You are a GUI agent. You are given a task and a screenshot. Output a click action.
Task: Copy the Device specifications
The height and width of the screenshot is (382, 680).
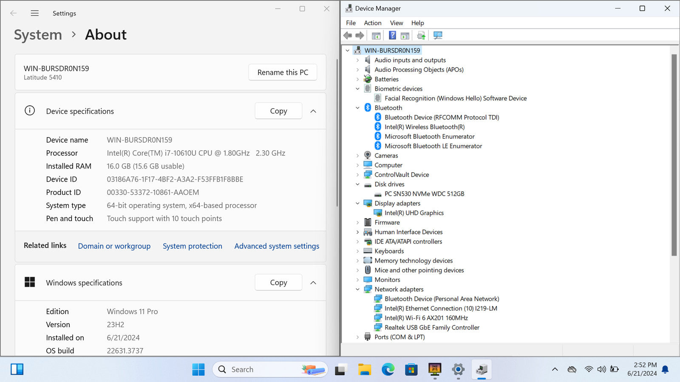point(278,111)
